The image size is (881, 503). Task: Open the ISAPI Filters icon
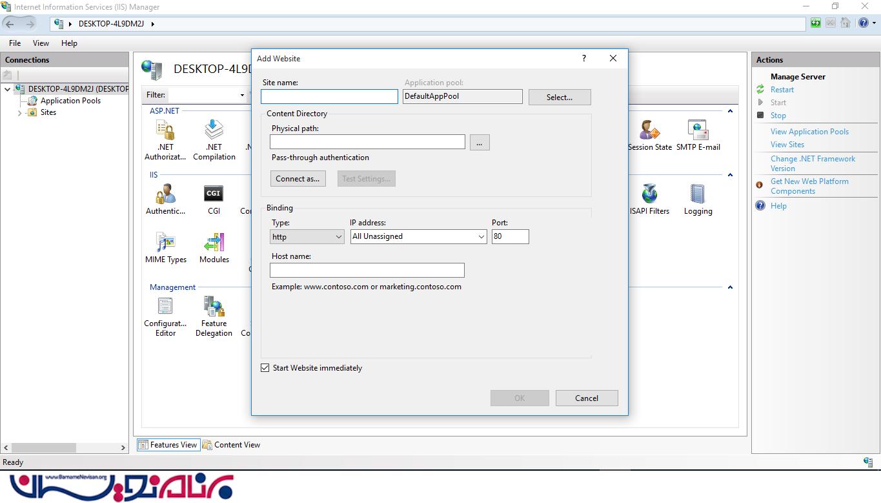coord(649,194)
